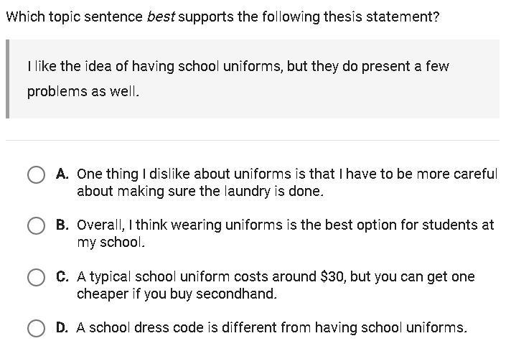Click the question prompt about topic sentence

(223, 17)
